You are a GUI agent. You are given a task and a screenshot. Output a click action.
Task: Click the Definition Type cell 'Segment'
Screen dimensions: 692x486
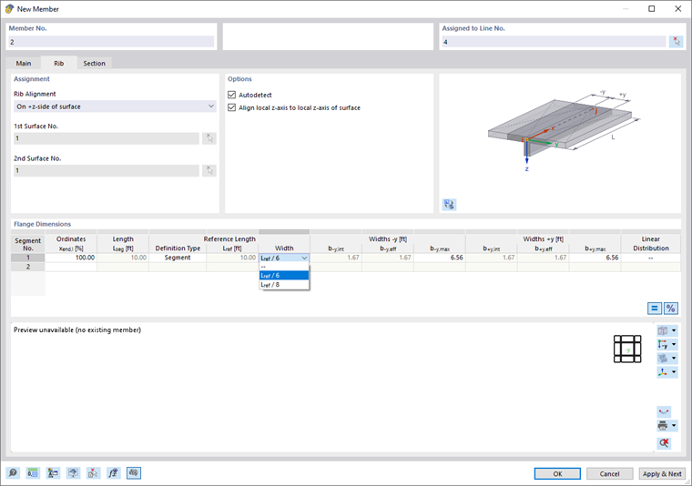click(x=178, y=258)
